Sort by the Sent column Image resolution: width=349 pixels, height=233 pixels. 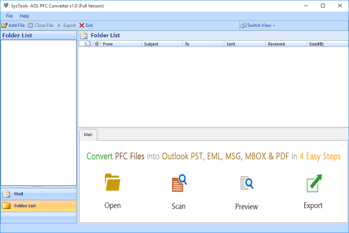[x=245, y=44]
